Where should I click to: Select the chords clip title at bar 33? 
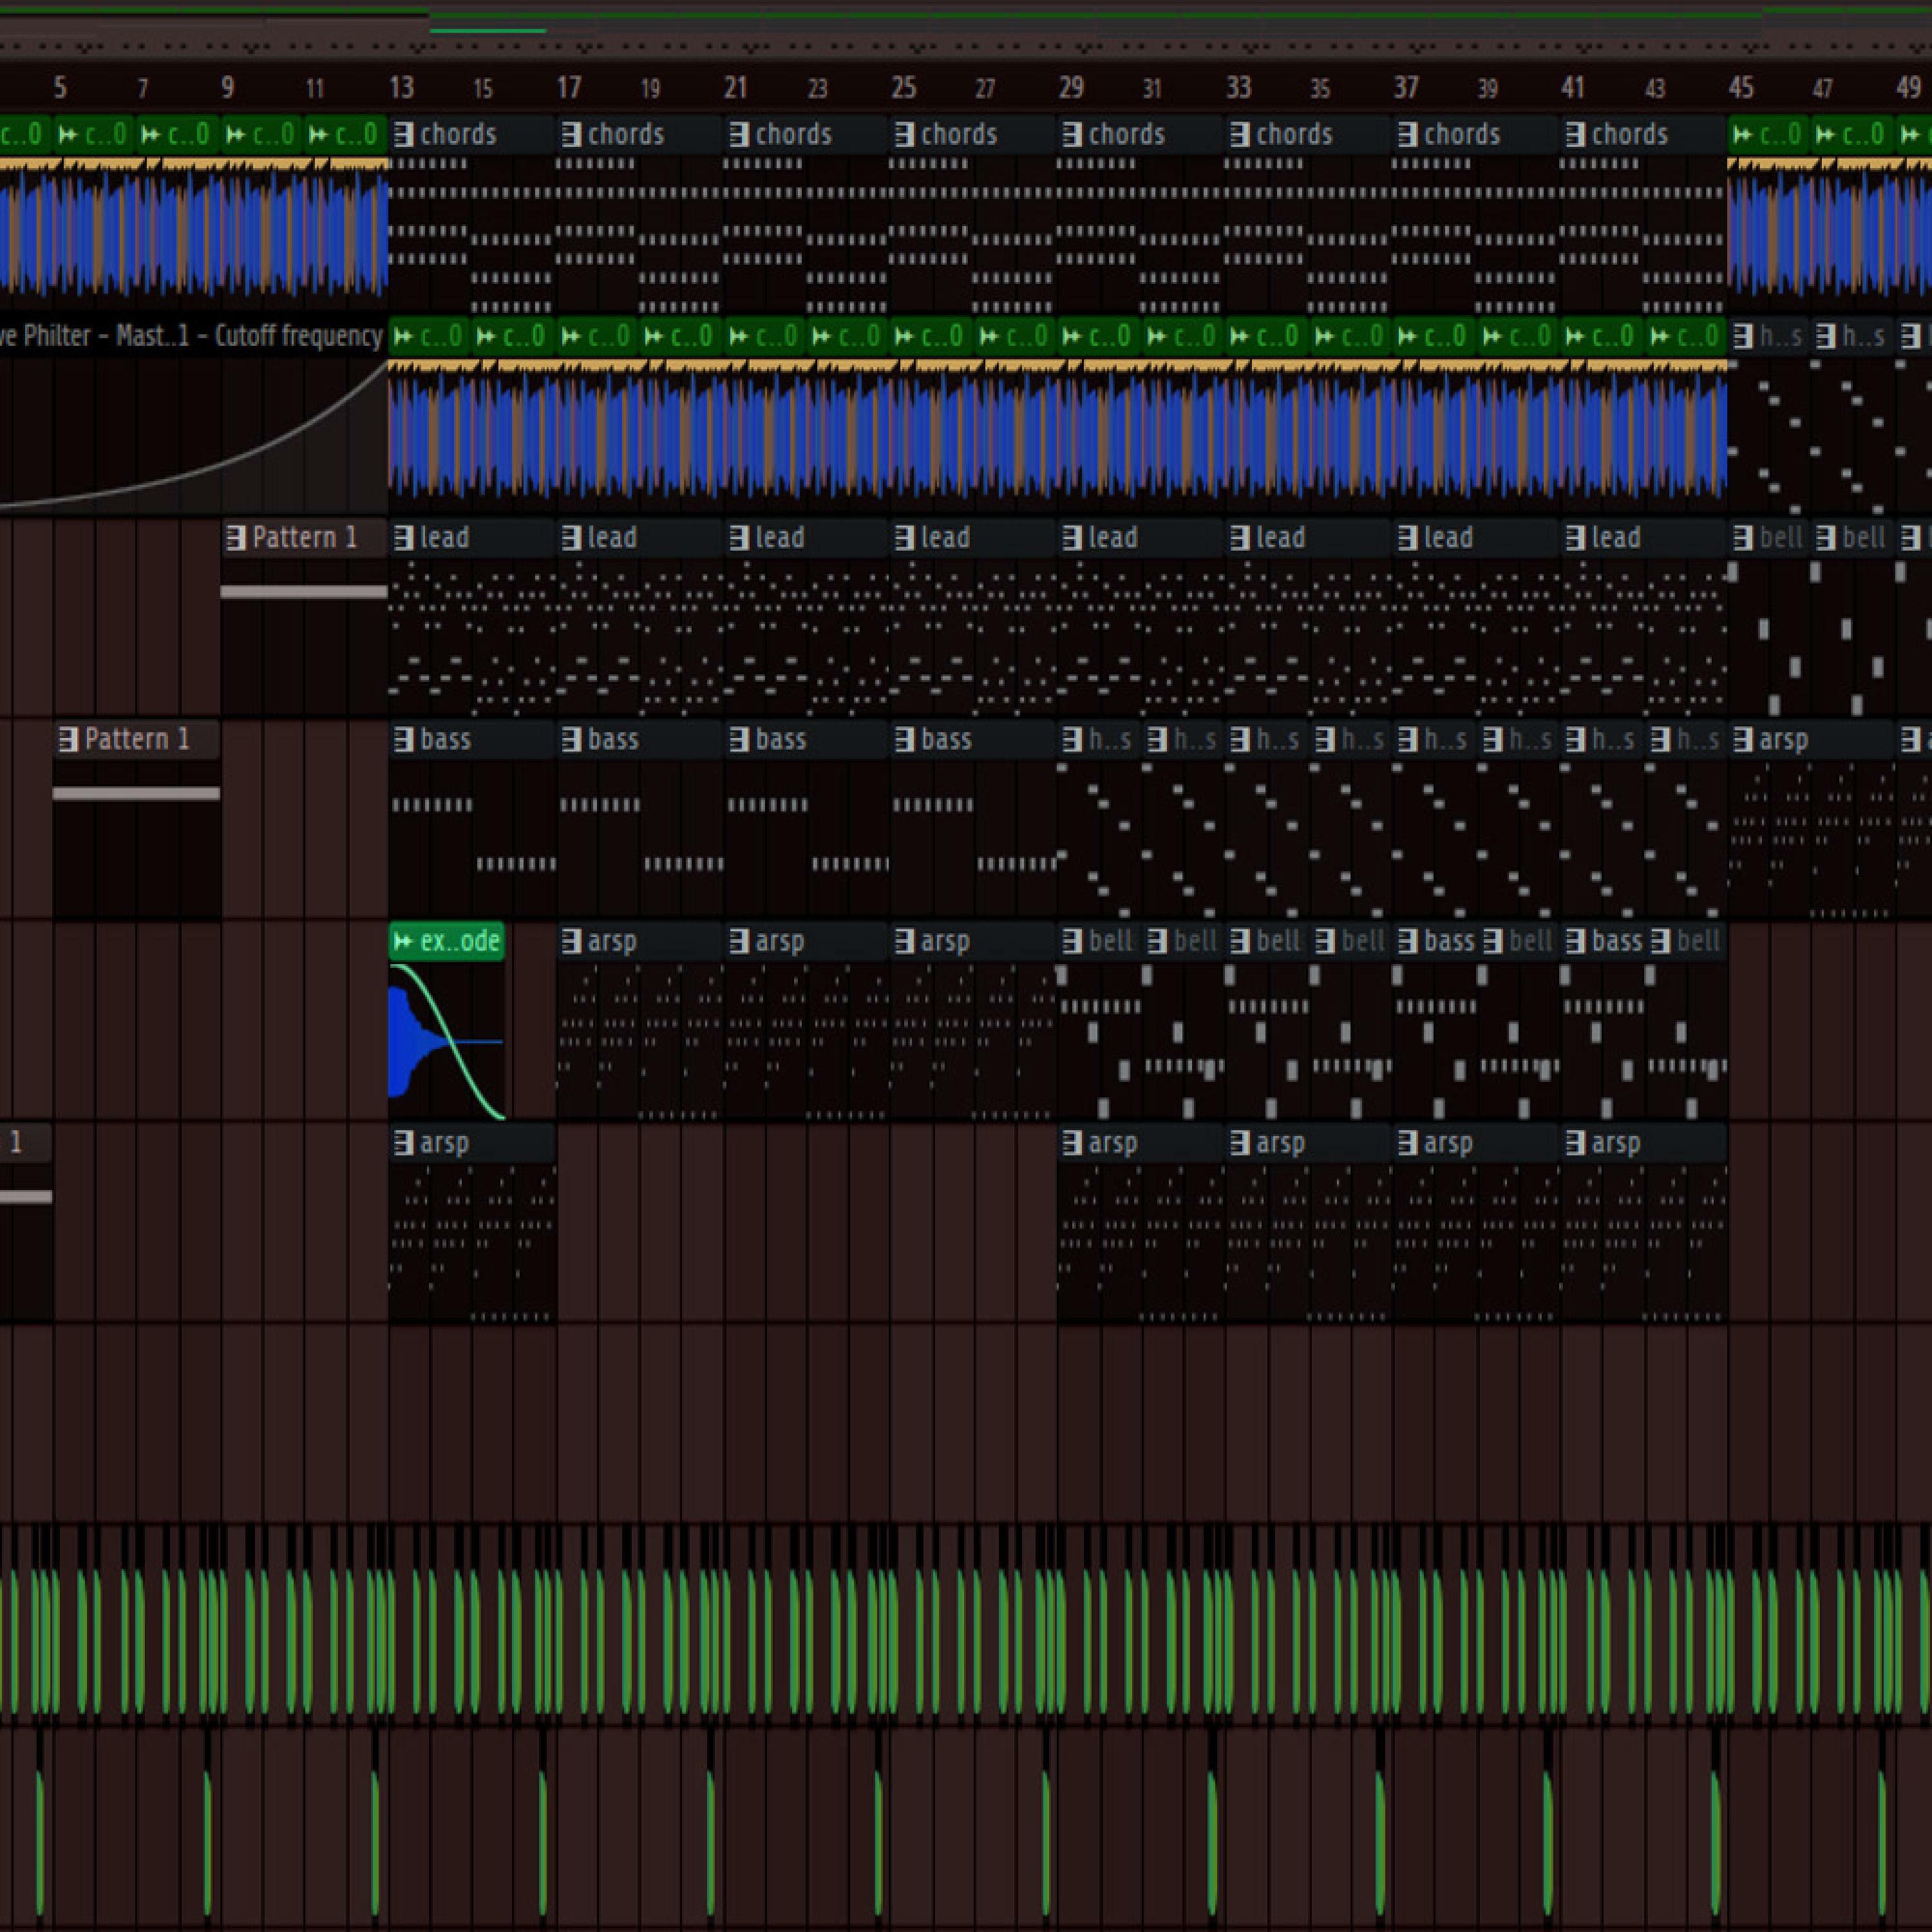(x=1295, y=134)
